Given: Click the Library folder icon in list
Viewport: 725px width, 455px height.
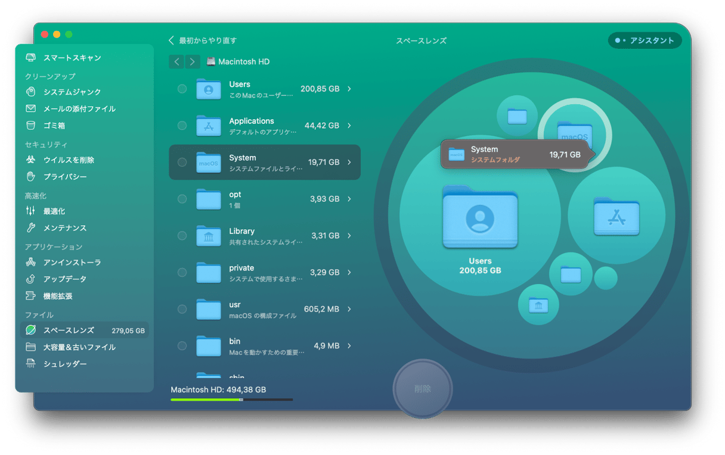Looking at the screenshot, I should click(x=209, y=236).
